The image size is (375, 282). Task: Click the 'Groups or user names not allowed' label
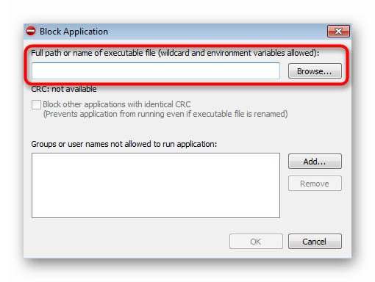point(124,144)
